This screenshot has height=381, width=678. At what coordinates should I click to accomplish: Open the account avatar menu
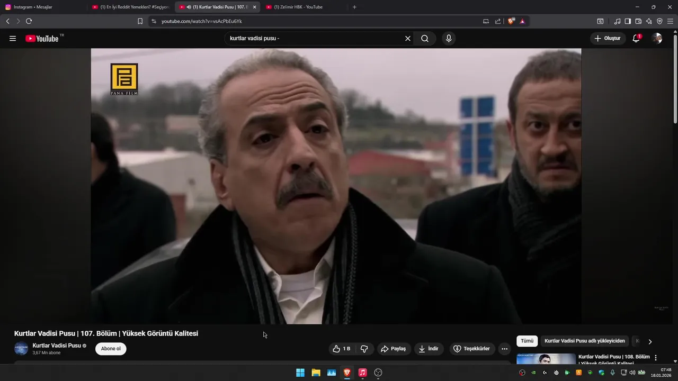pyautogui.click(x=657, y=39)
